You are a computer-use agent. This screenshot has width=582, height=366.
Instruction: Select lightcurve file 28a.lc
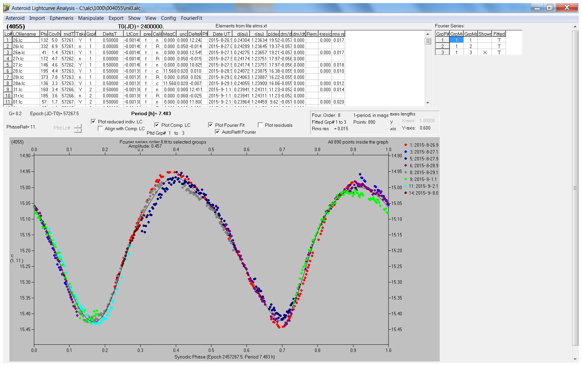click(x=26, y=83)
